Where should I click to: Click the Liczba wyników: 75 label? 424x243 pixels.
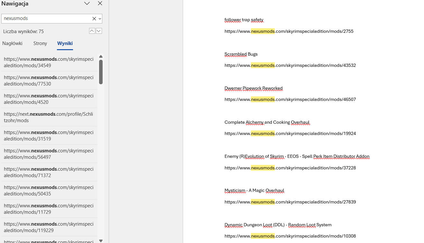[x=23, y=32]
